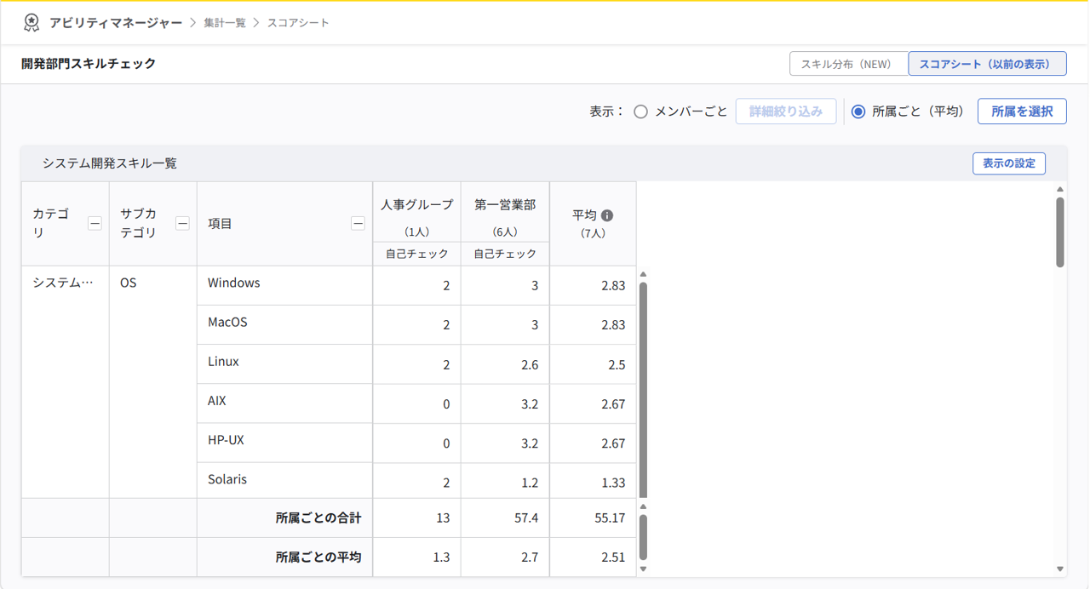Click the page scrollbar up arrow
Image resolution: width=1090 pixels, height=589 pixels.
1060,190
